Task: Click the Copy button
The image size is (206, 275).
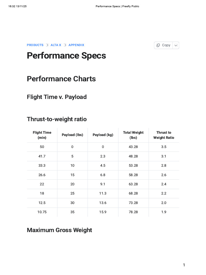Action: coord(163,45)
